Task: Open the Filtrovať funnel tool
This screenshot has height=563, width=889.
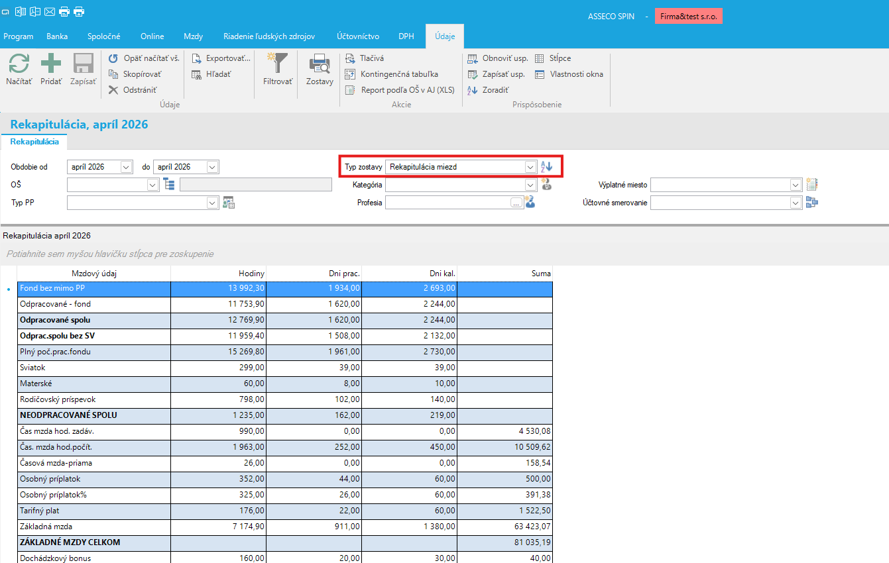Action: (x=278, y=69)
